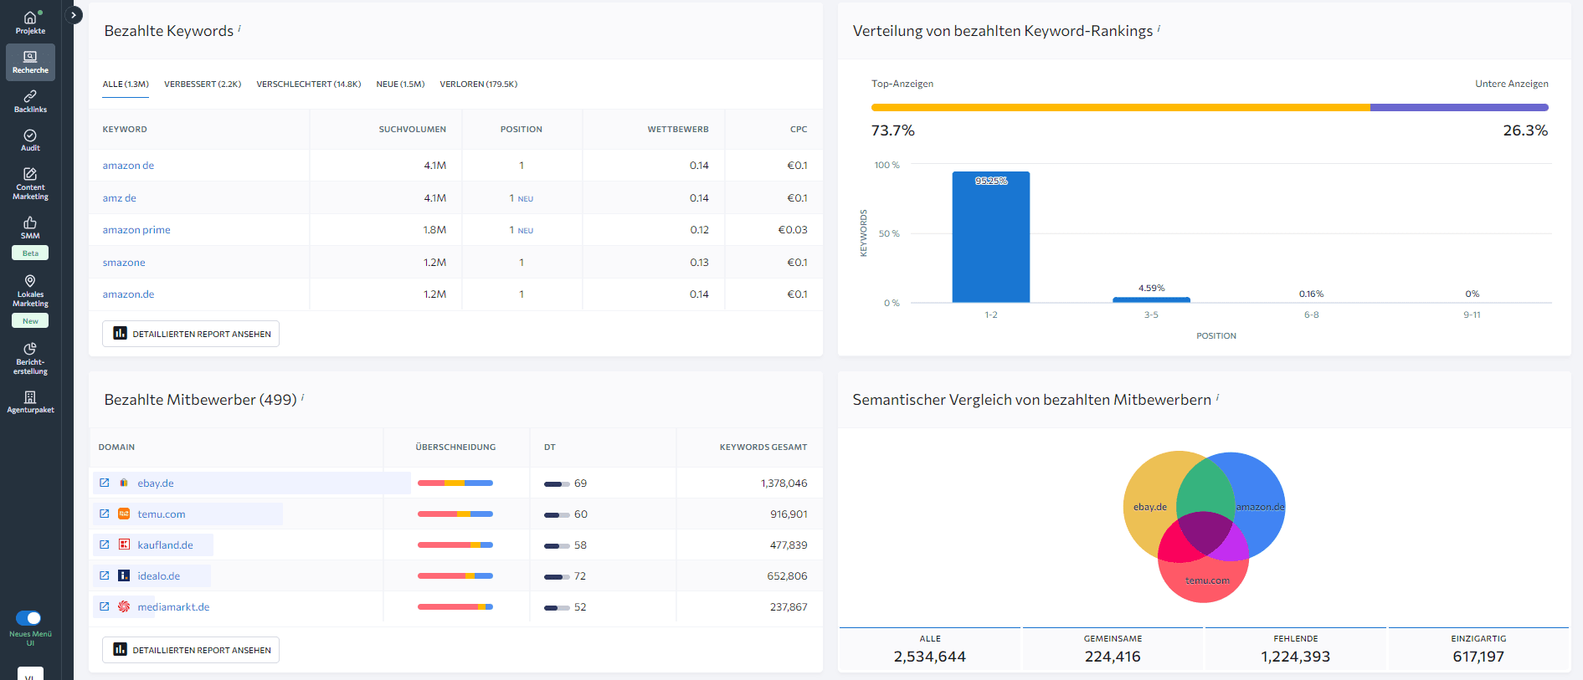This screenshot has width=1583, height=680.
Task: Open the Audit sidebar section
Action: point(30,140)
